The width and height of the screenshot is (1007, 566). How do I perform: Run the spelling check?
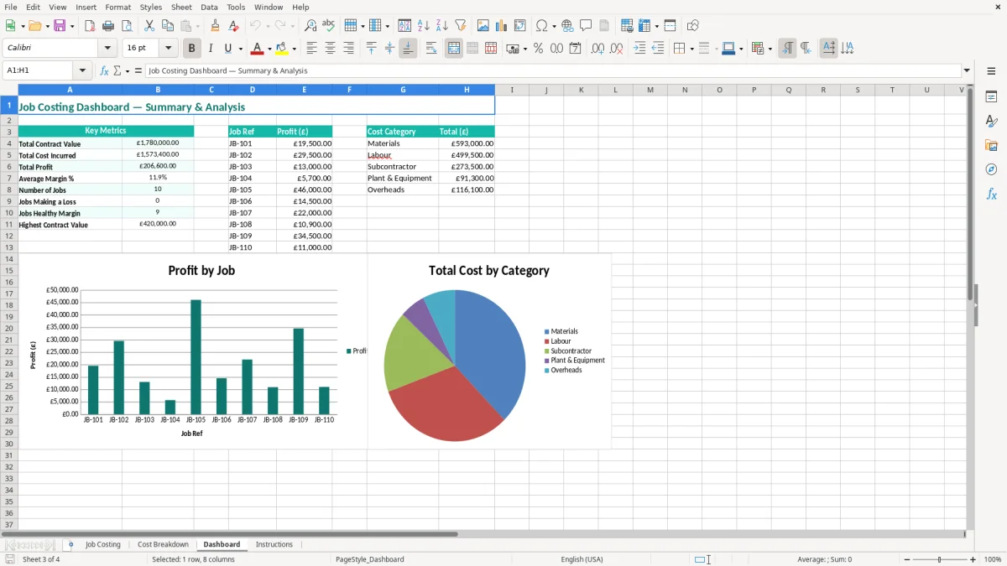tap(329, 26)
